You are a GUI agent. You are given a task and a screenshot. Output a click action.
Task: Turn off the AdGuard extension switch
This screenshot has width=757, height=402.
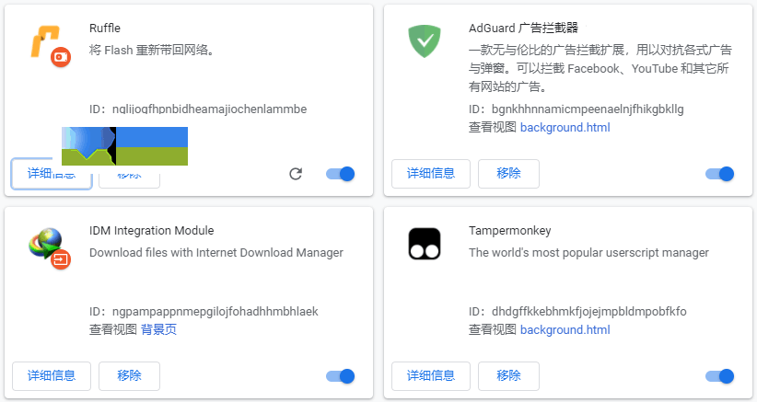click(x=720, y=174)
